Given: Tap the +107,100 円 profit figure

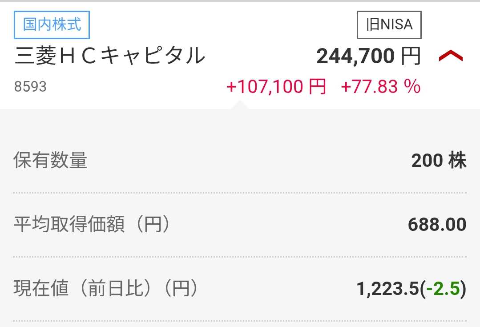Looking at the screenshot, I should (x=276, y=86).
